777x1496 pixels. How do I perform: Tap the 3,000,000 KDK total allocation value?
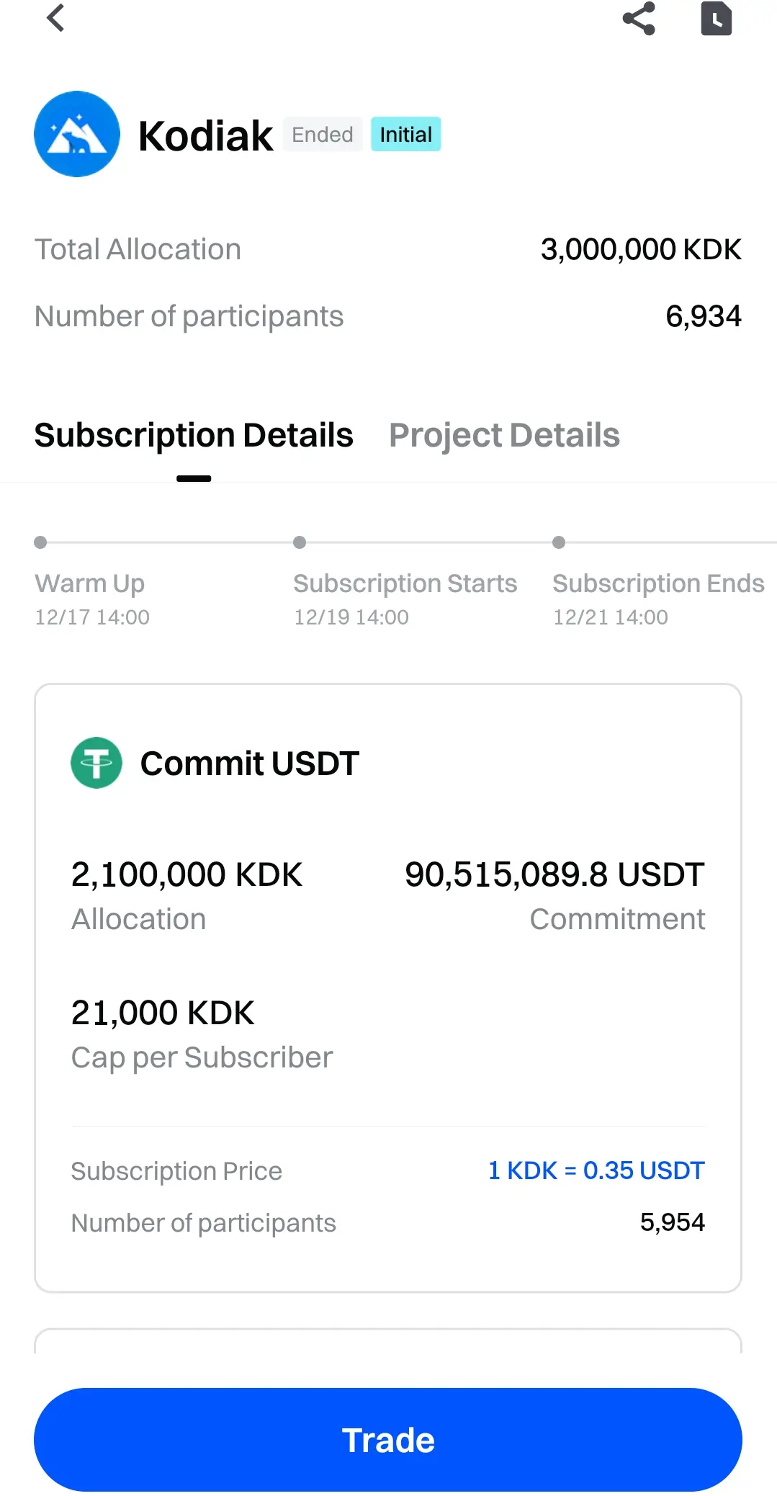pos(641,249)
